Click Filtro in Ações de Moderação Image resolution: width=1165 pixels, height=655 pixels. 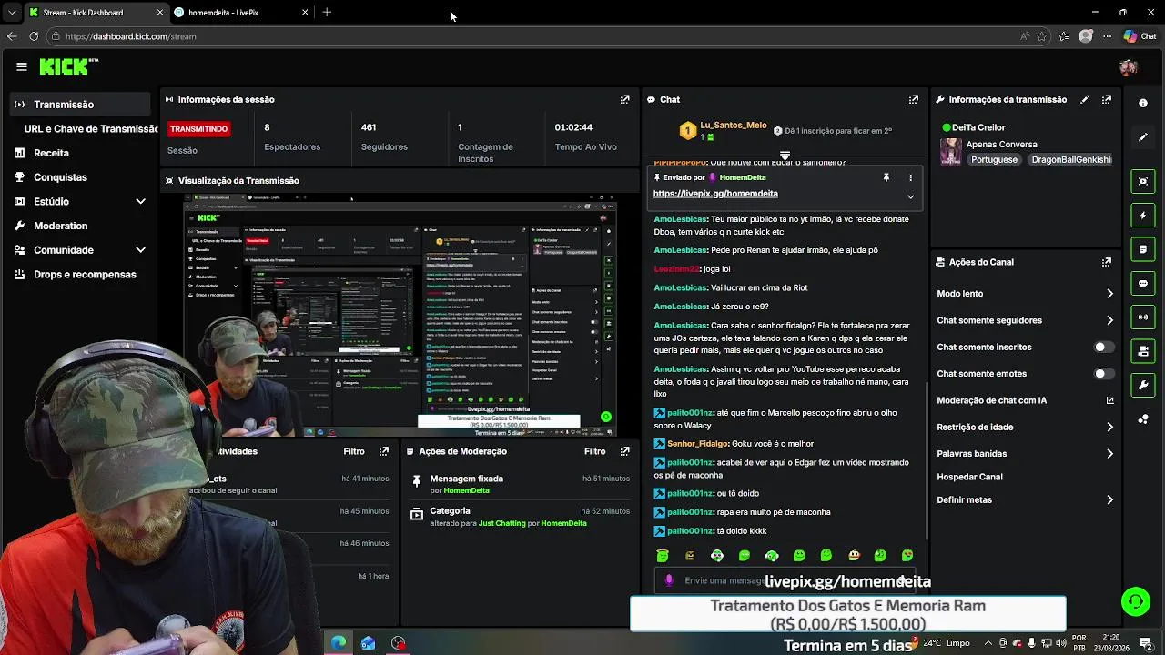pos(594,451)
